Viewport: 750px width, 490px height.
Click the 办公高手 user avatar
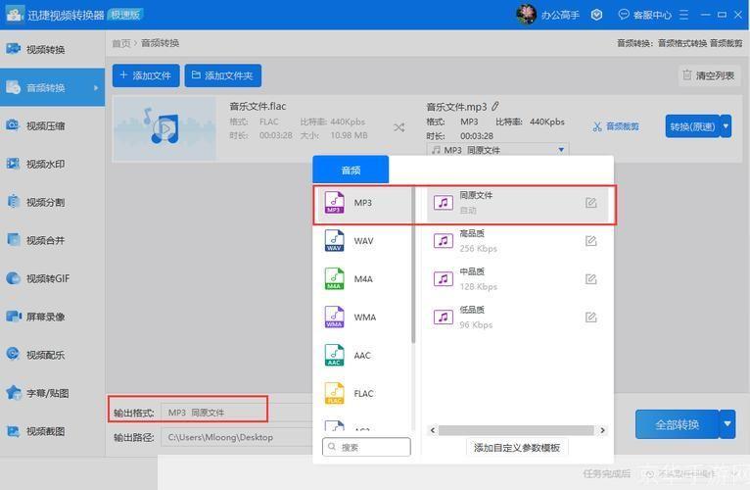pyautogui.click(x=526, y=15)
